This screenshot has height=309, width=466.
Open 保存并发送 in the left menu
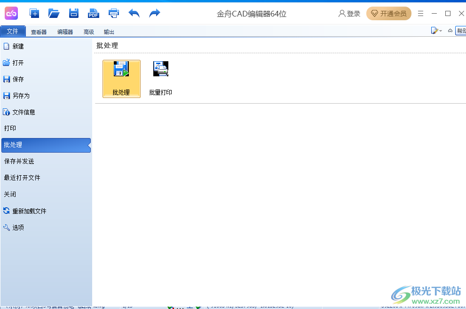click(x=46, y=162)
